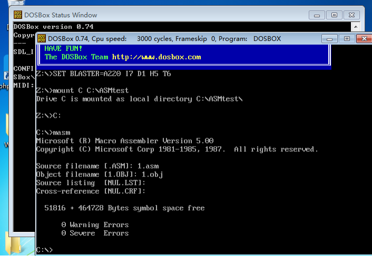Click the 'mount C C:\ASMtest' command line

pyautogui.click(x=82, y=90)
